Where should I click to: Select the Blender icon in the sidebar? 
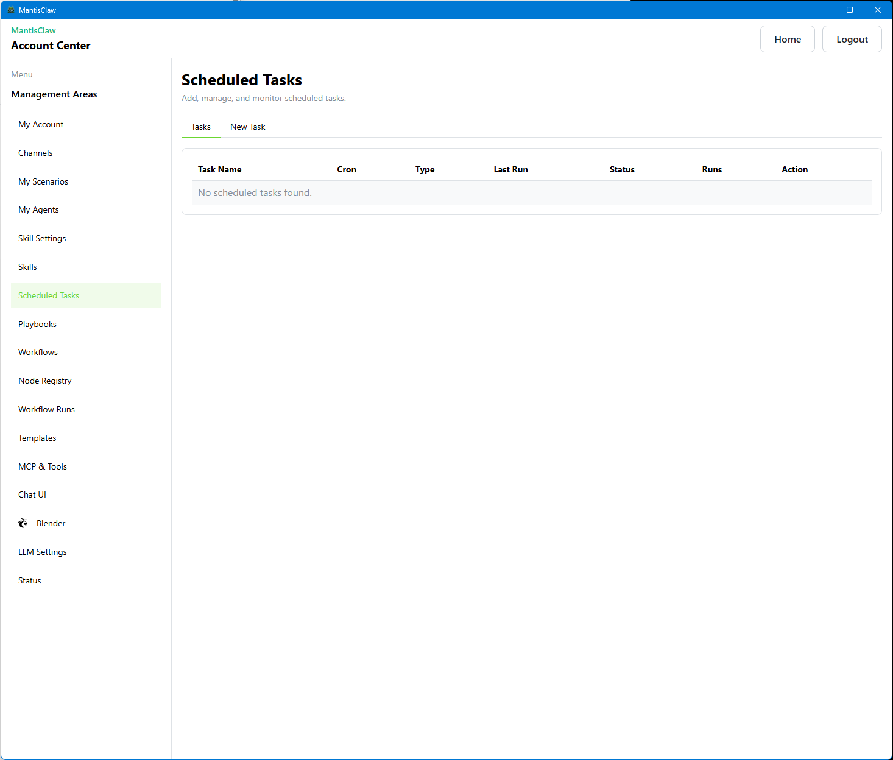(23, 522)
